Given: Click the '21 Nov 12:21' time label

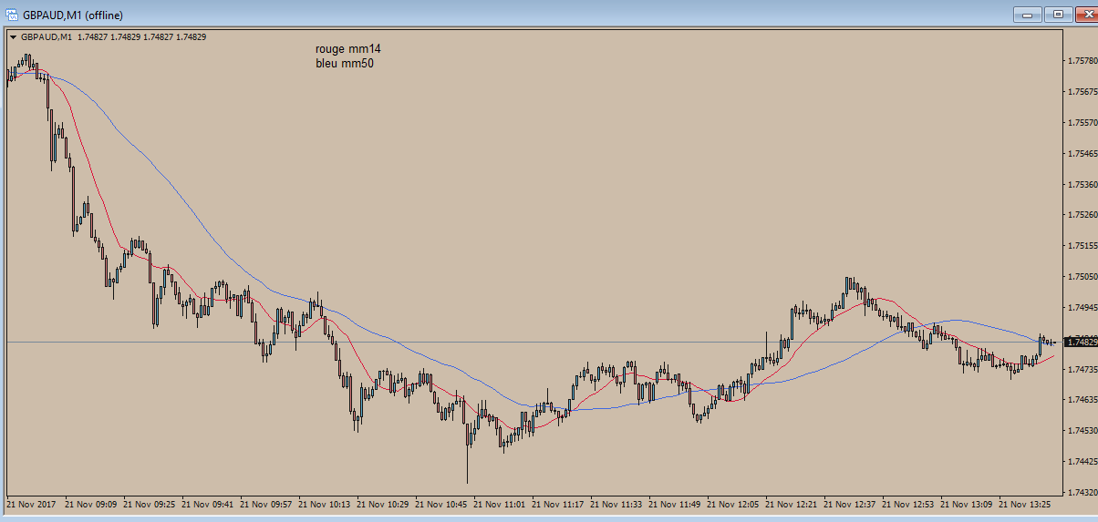Looking at the screenshot, I should 792,504.
